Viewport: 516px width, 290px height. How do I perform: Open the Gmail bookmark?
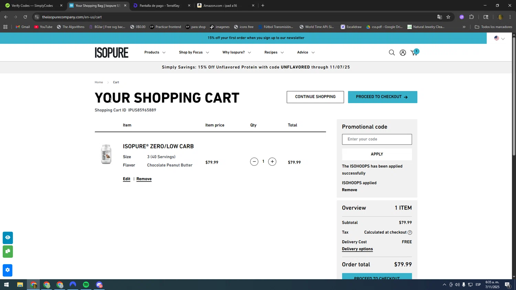[23, 27]
